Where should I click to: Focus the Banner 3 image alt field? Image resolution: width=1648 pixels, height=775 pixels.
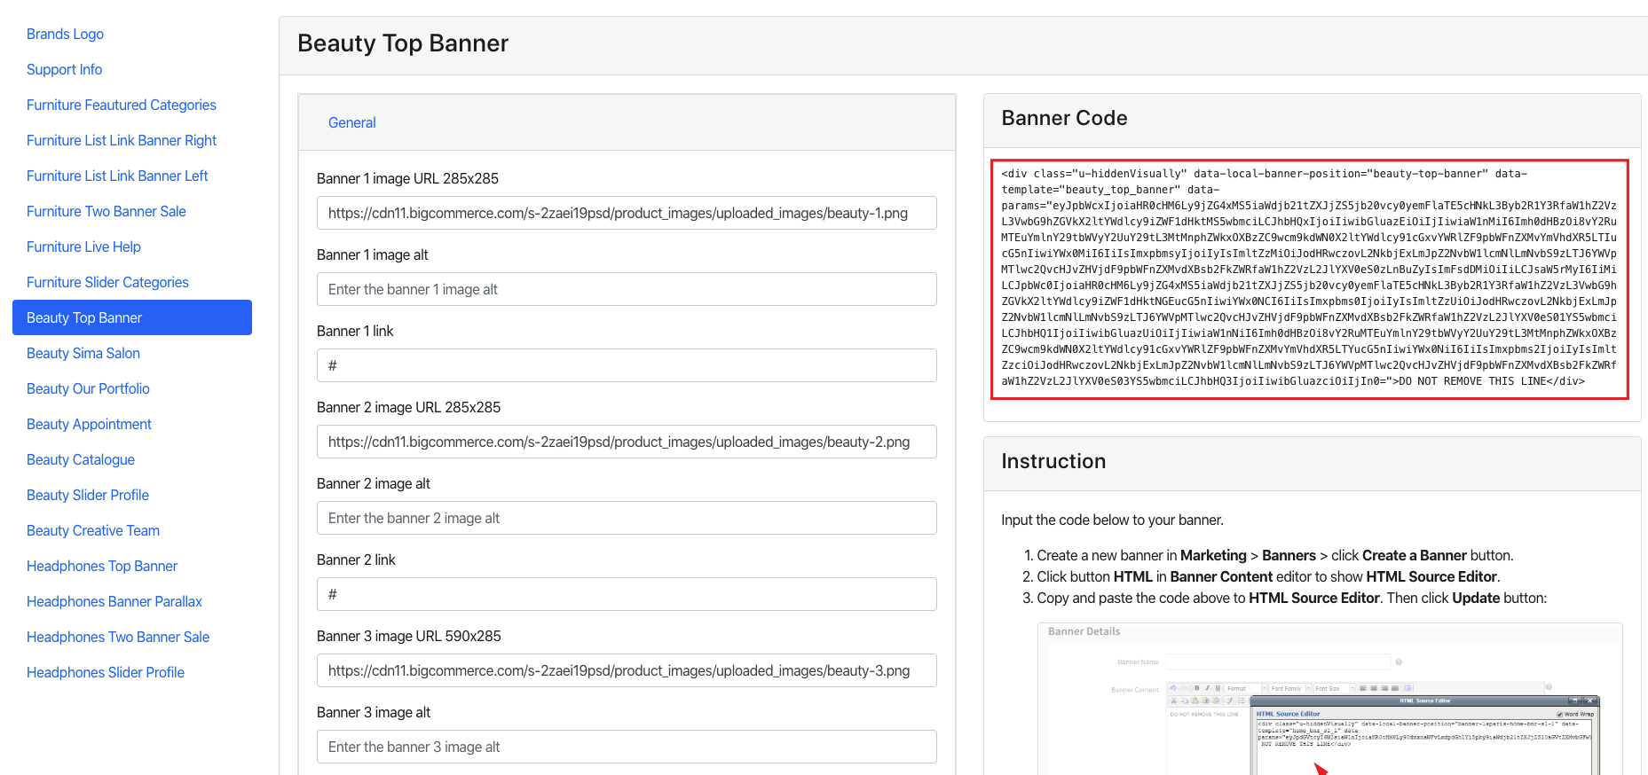[627, 747]
